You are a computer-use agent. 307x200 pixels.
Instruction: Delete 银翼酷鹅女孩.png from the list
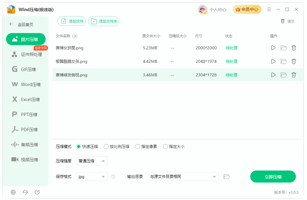[294, 61]
